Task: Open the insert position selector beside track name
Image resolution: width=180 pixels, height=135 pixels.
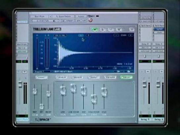Action: (51, 17)
